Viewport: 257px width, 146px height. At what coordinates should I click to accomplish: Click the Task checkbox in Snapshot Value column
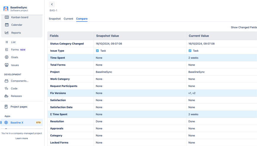coord(97,51)
